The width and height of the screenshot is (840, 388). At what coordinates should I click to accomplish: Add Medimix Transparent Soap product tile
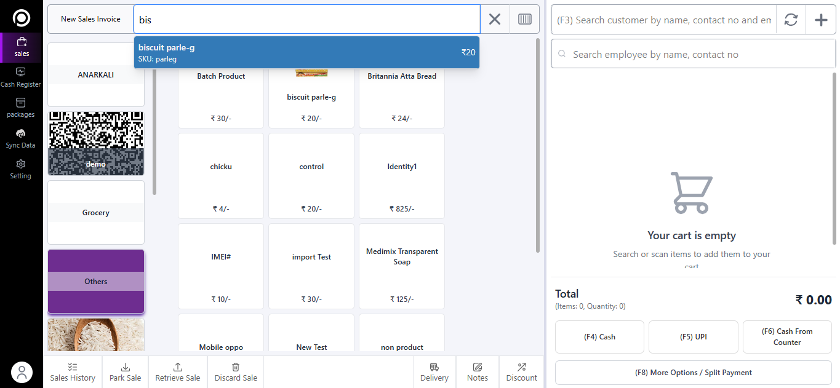[402, 266]
